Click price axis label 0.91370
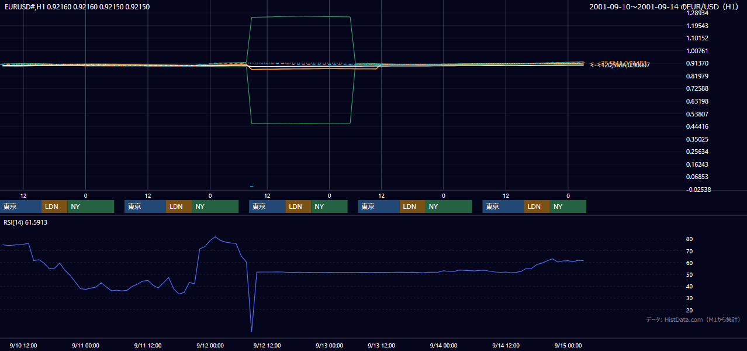This screenshot has width=747, height=351. click(x=697, y=63)
